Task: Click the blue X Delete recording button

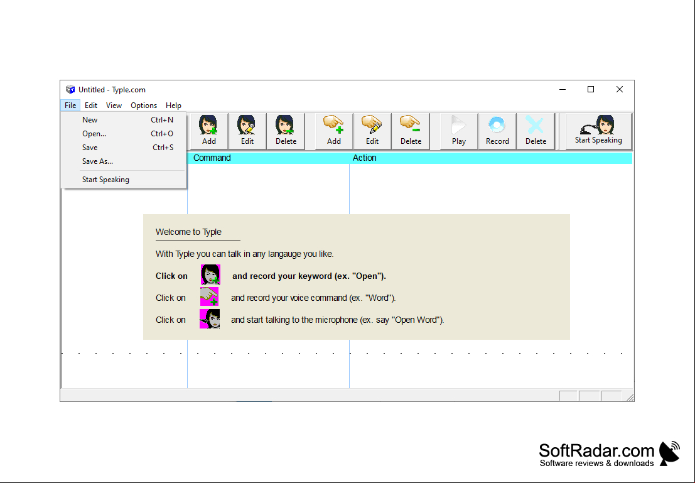Action: 536,131
